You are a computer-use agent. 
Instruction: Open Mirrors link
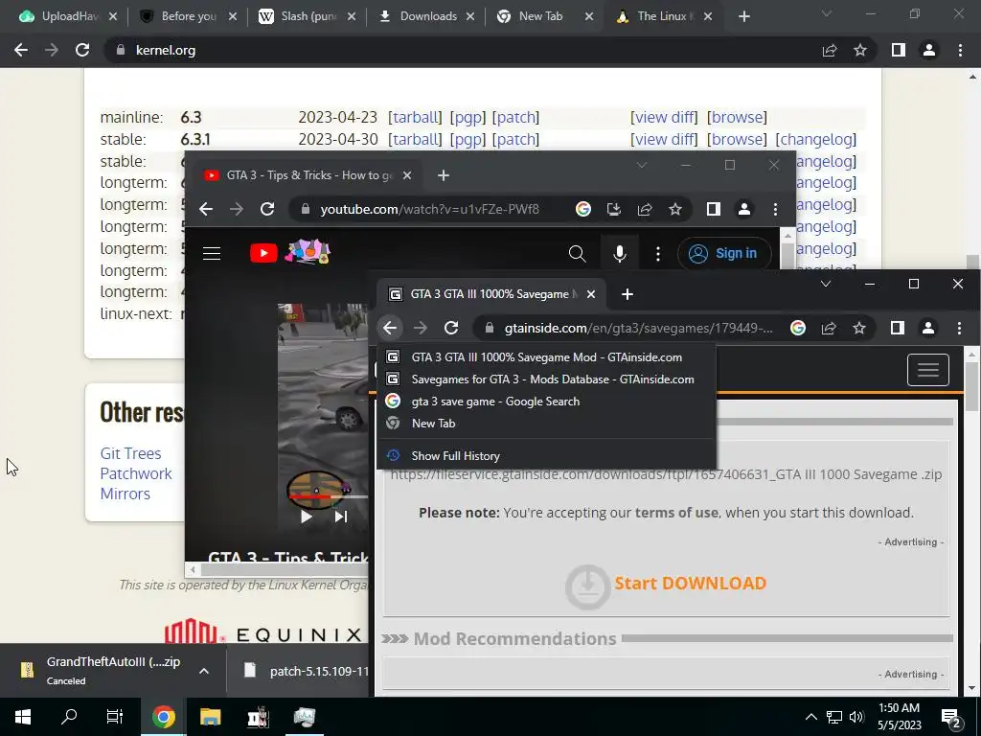coord(125,494)
